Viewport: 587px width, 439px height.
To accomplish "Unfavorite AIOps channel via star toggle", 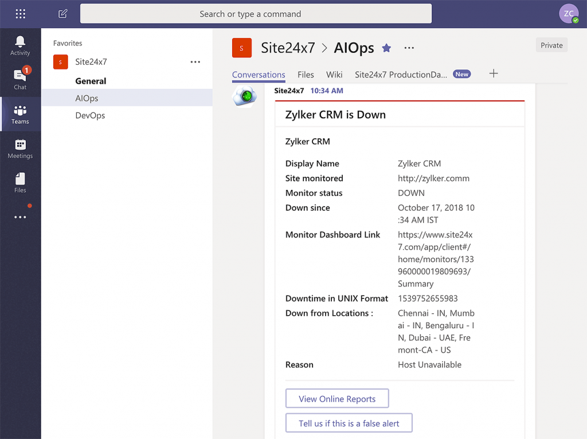I will coord(386,48).
